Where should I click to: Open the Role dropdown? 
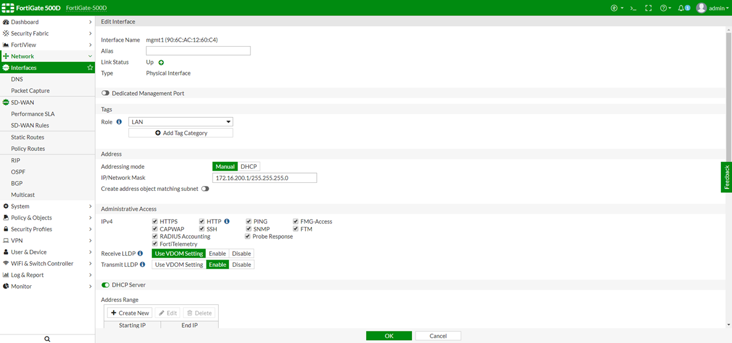181,122
